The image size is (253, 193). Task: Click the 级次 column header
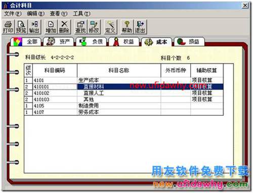[x=28, y=70]
